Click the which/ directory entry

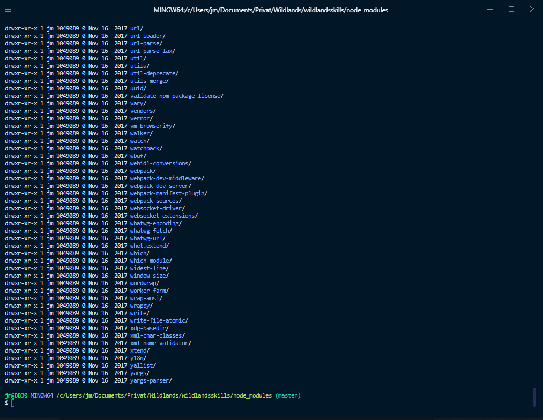point(140,253)
